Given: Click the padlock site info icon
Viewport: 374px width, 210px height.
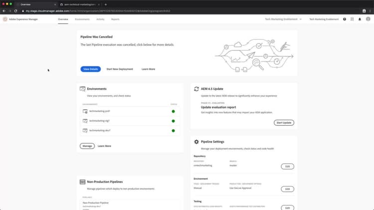Looking at the screenshot, I should click(x=23, y=11).
